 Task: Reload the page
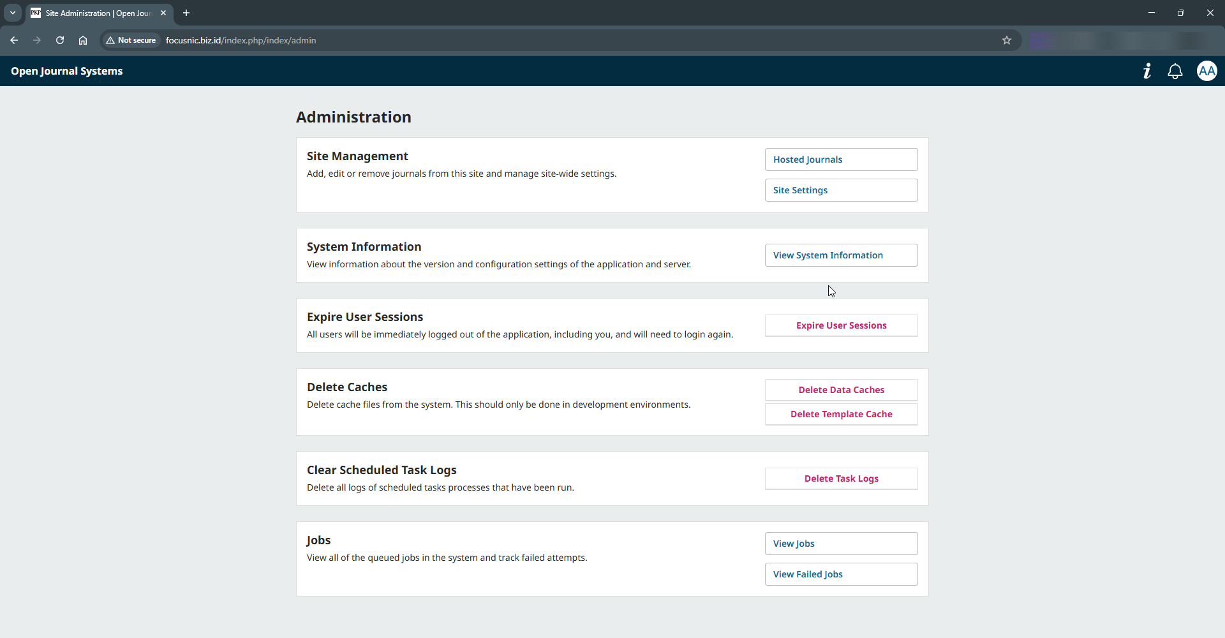point(60,40)
